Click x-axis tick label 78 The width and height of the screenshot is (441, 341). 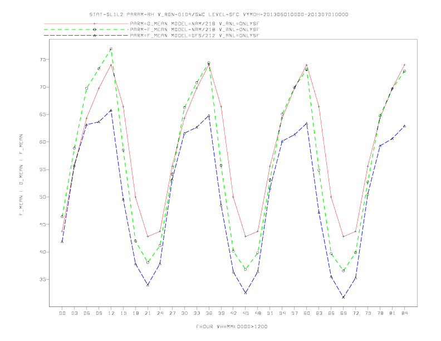tap(380, 313)
